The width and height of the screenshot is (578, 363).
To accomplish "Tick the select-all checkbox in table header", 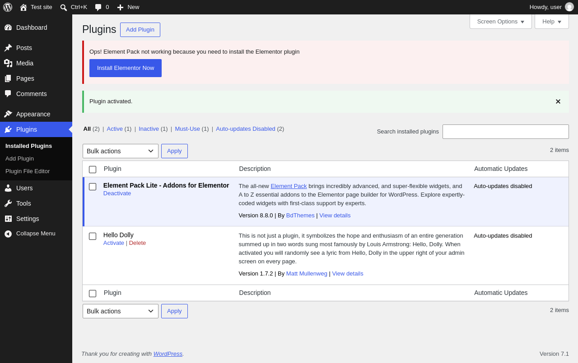I will (x=93, y=170).
